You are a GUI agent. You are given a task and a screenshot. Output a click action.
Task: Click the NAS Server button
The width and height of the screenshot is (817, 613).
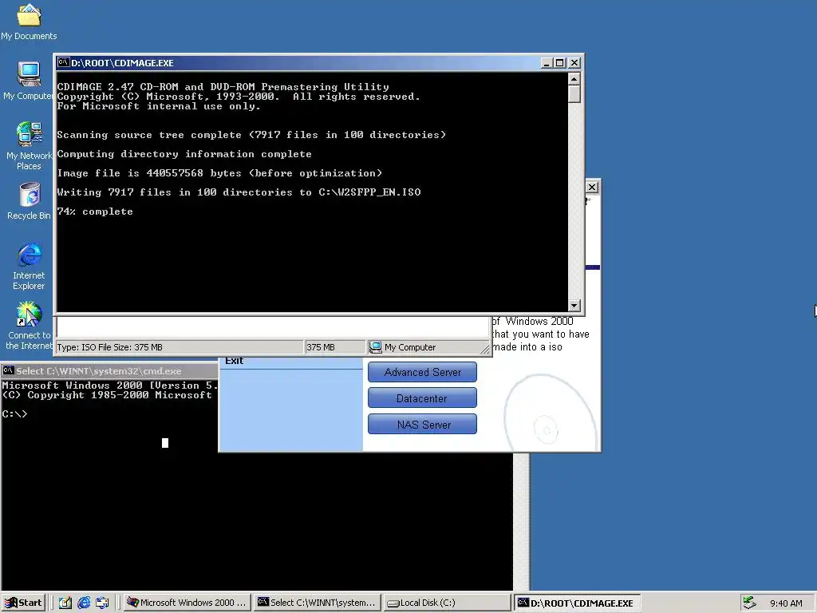click(422, 425)
